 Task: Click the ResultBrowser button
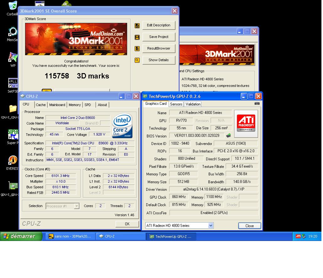tap(159, 48)
